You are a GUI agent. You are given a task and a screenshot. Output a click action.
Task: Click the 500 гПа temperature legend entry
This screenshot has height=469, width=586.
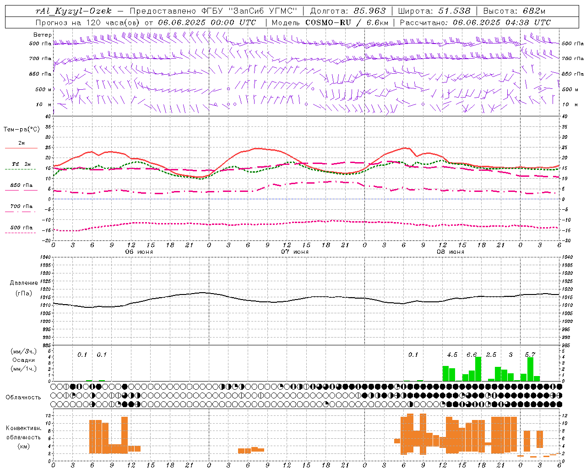(21, 228)
